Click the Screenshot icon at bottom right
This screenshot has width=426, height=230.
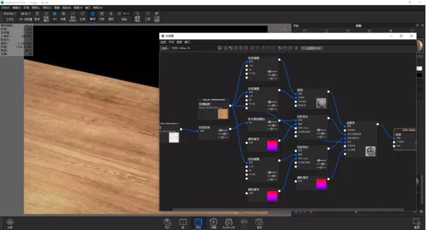[x=416, y=223]
